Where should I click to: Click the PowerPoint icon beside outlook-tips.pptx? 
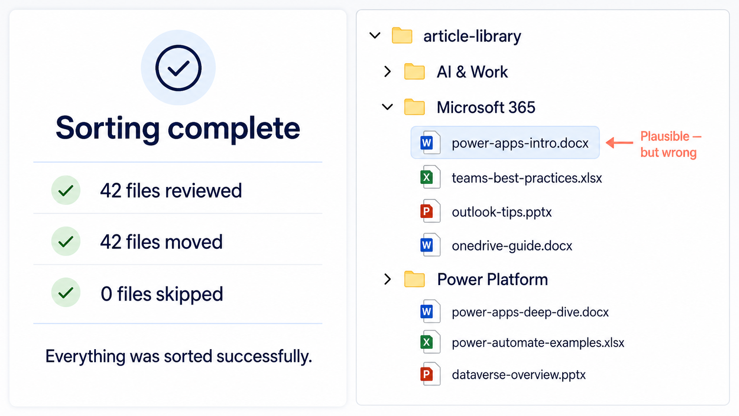click(x=430, y=211)
